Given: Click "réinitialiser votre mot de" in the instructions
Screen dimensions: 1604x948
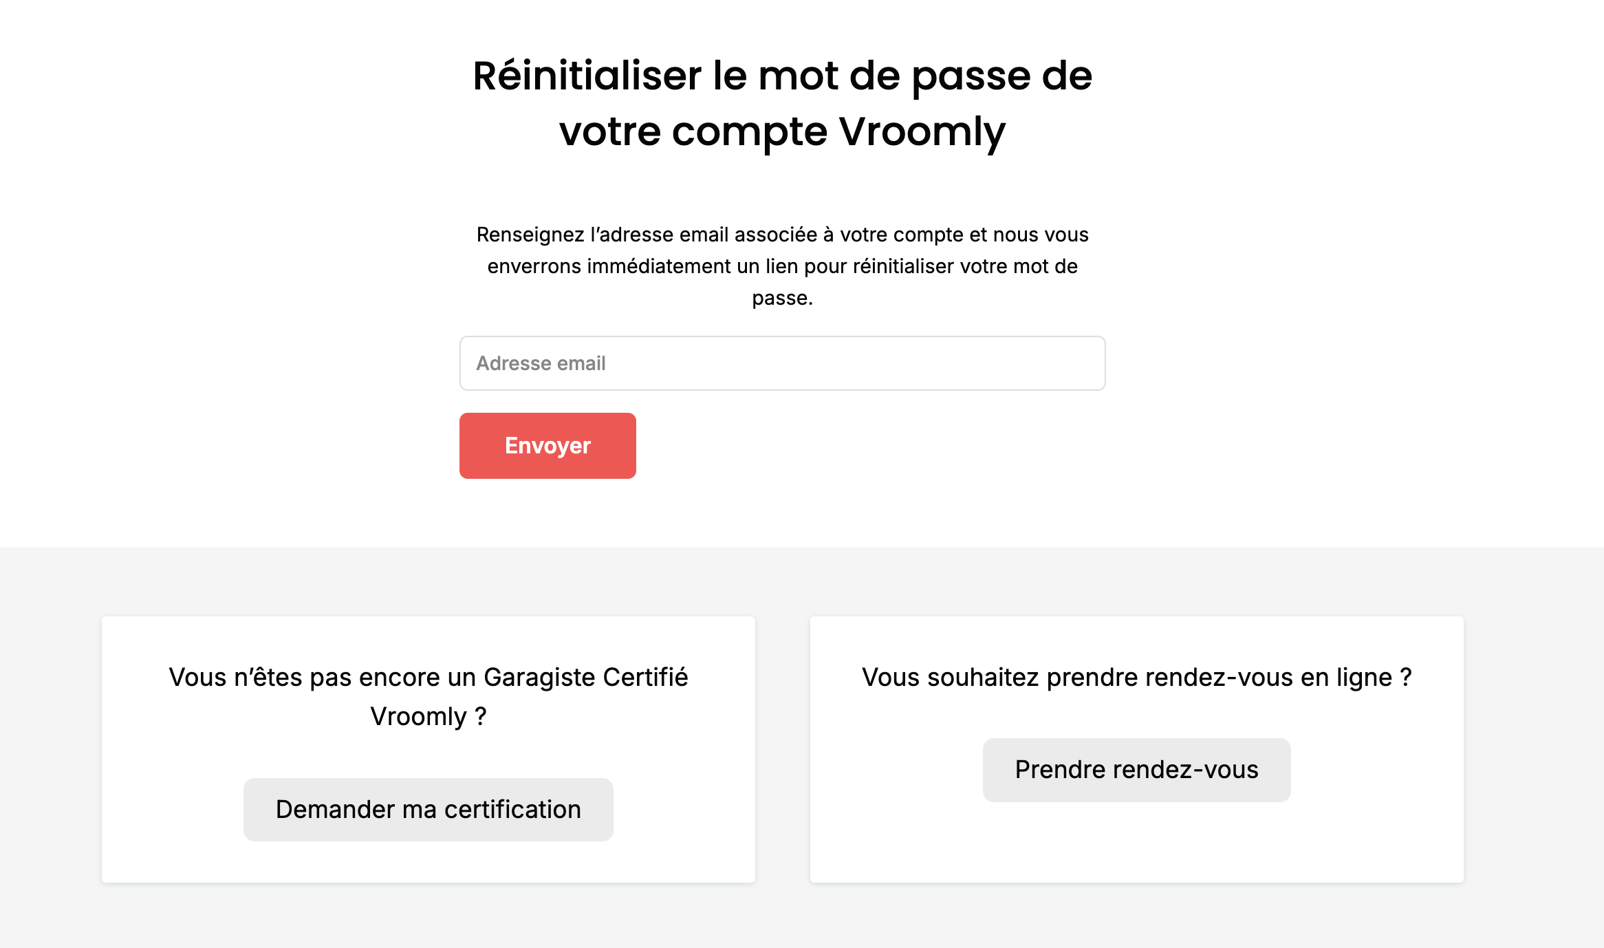Looking at the screenshot, I should [x=965, y=266].
